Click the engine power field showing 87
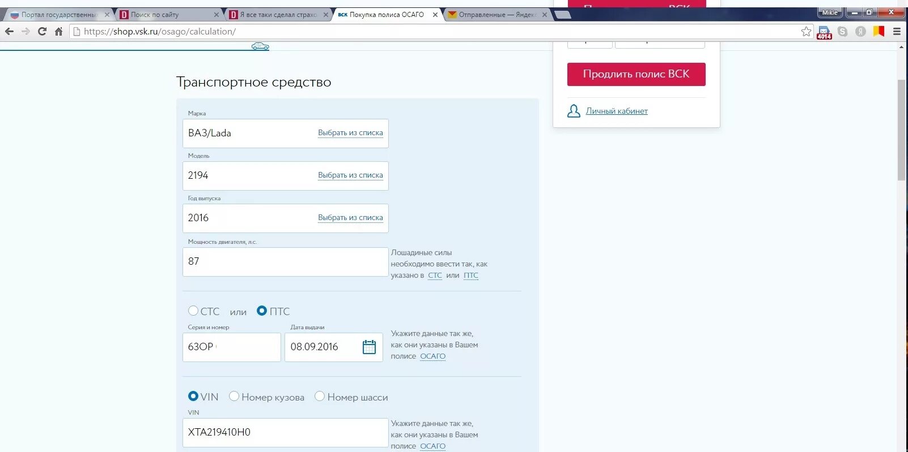This screenshot has height=452, width=908. (x=286, y=262)
